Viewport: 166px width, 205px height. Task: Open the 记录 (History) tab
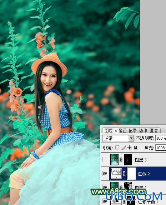point(133,131)
